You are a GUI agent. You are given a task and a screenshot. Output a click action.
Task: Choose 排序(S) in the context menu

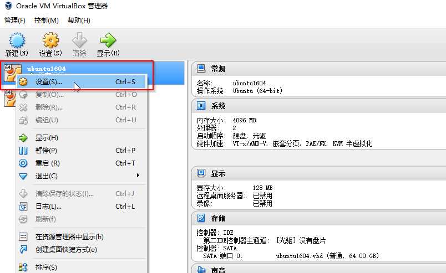click(82, 267)
